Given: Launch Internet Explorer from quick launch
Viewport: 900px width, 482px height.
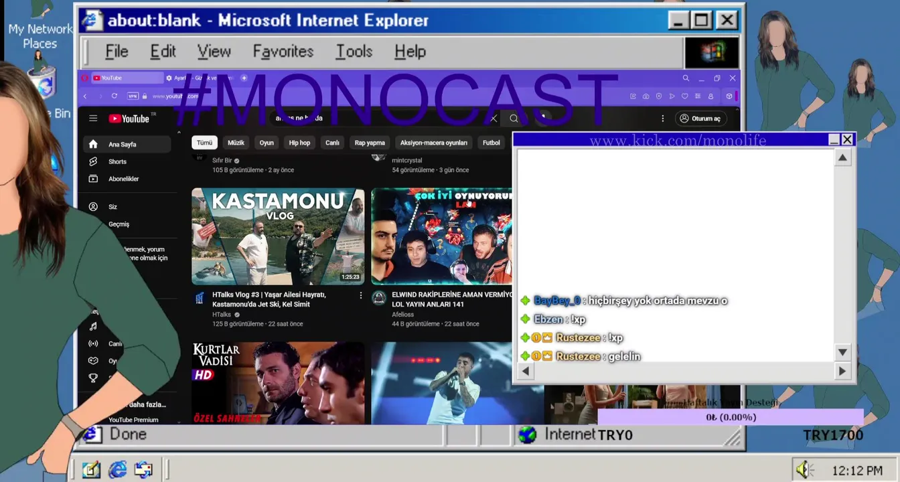Looking at the screenshot, I should pos(117,469).
